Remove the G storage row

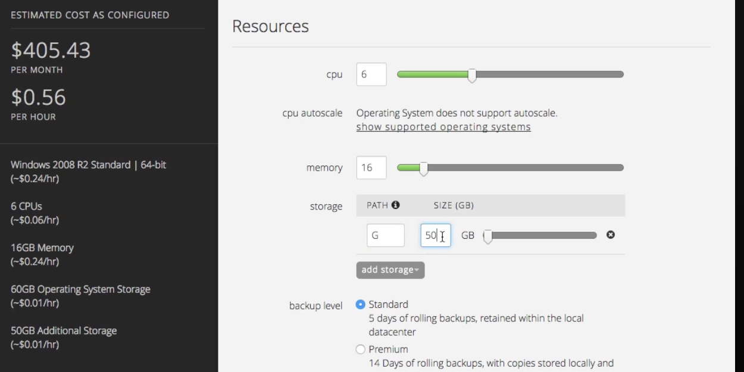(x=610, y=235)
